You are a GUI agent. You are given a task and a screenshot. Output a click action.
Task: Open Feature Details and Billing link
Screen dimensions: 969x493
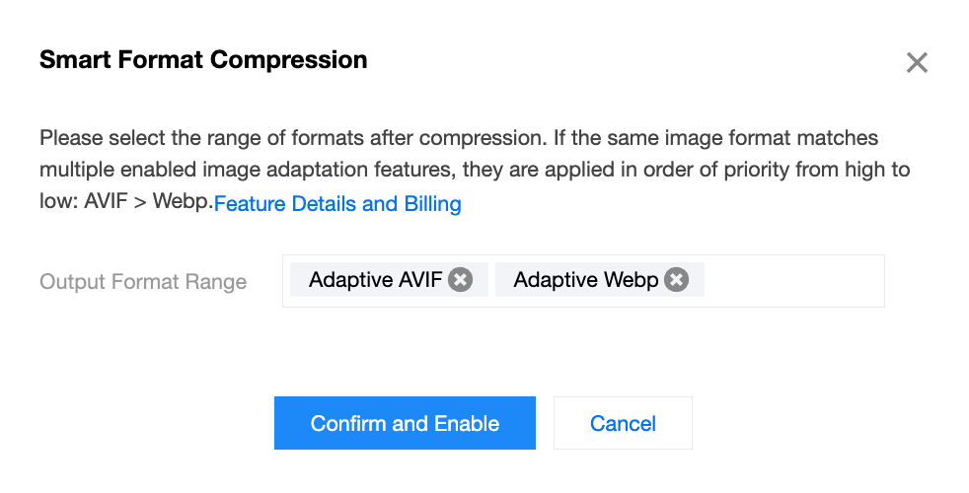337,204
